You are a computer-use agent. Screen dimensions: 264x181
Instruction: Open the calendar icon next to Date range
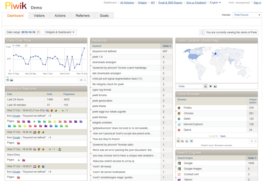click(38, 32)
